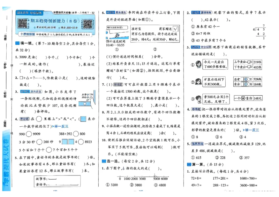The height and width of the screenshot is (197, 279).
Task: Click the circle before 8923
Action: (x=81, y=142)
